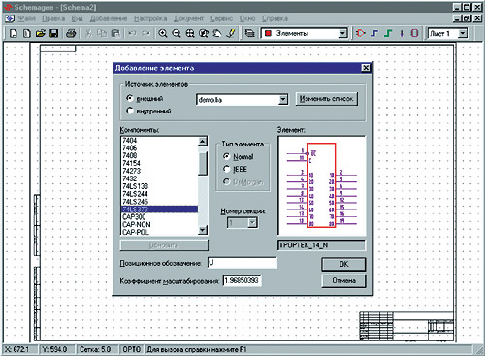
Task: Click the Cut scissors icon
Action: 88,33
